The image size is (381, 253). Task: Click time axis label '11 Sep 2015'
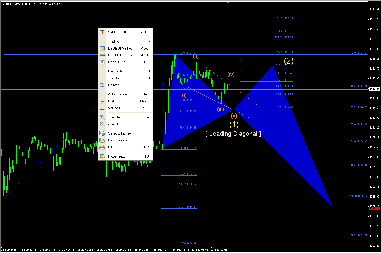(9, 249)
